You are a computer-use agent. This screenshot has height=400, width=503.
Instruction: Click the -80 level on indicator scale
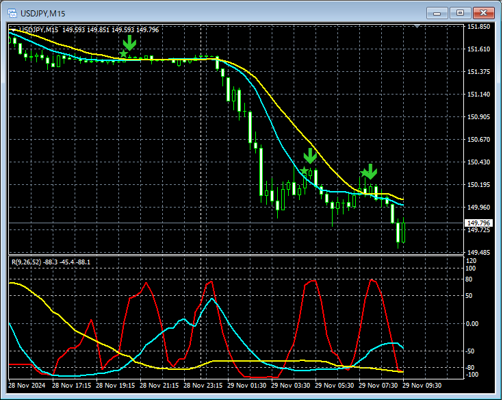click(469, 367)
